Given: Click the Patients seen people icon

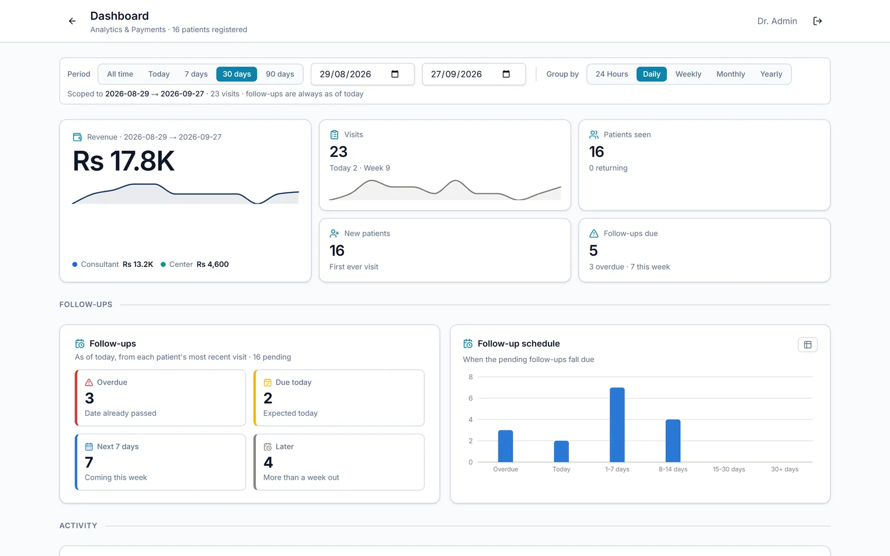Looking at the screenshot, I should (x=594, y=135).
